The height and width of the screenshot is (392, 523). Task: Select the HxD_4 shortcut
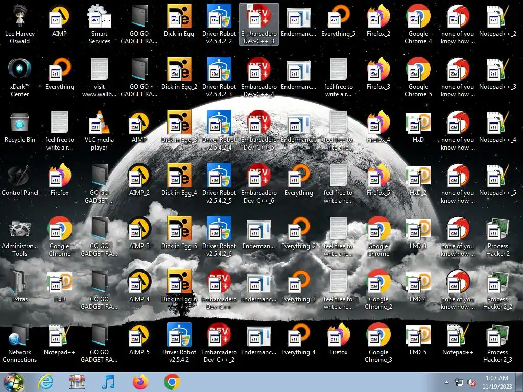click(418, 287)
